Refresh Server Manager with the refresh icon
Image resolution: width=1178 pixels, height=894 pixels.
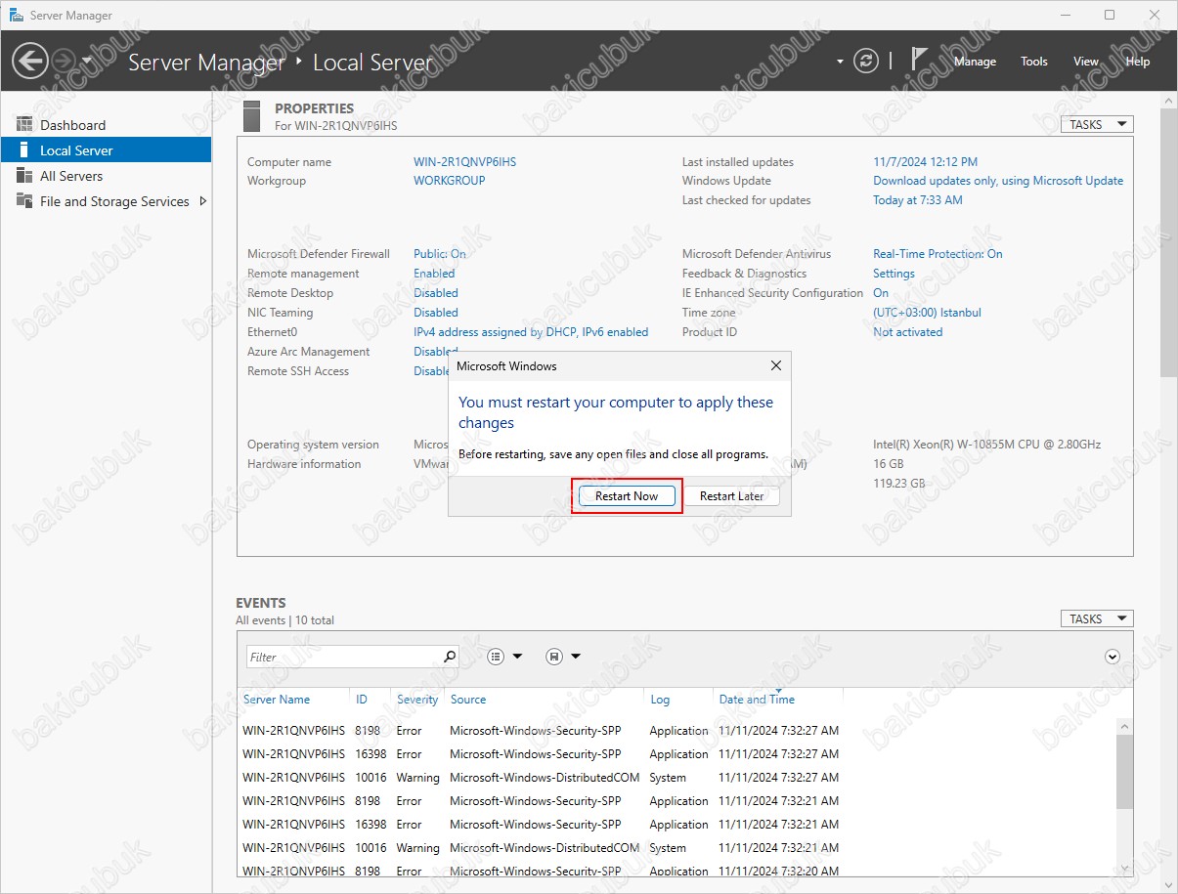(865, 61)
